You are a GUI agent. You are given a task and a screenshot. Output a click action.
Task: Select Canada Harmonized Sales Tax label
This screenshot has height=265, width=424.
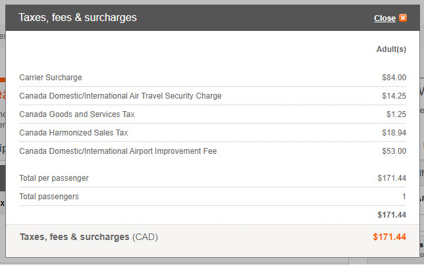coord(74,133)
